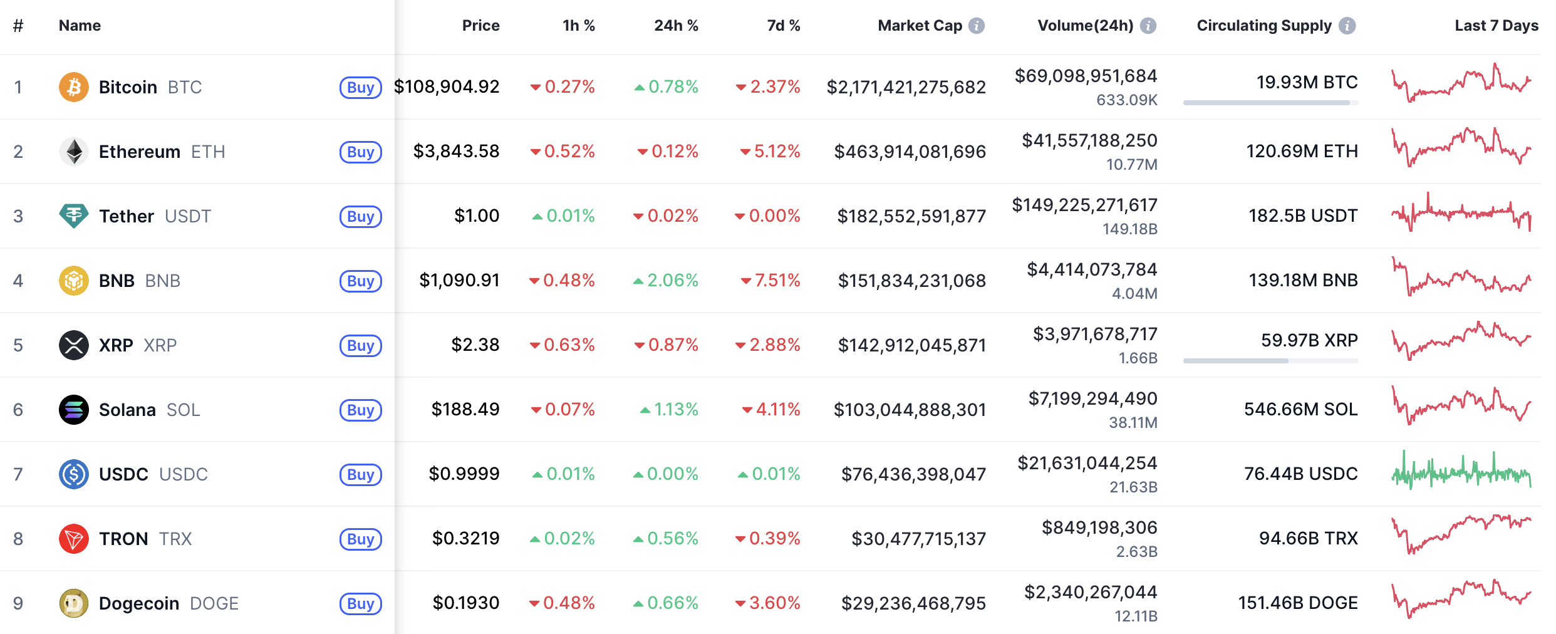This screenshot has height=634, width=1556.
Task: Click the Volume(24h) info icon
Action: coord(1148,26)
